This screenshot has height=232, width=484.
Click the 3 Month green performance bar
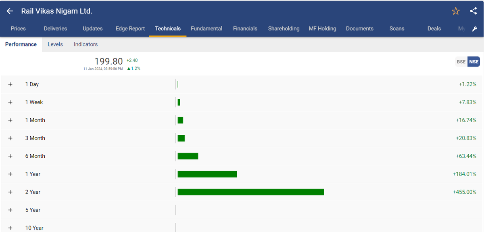181,138
